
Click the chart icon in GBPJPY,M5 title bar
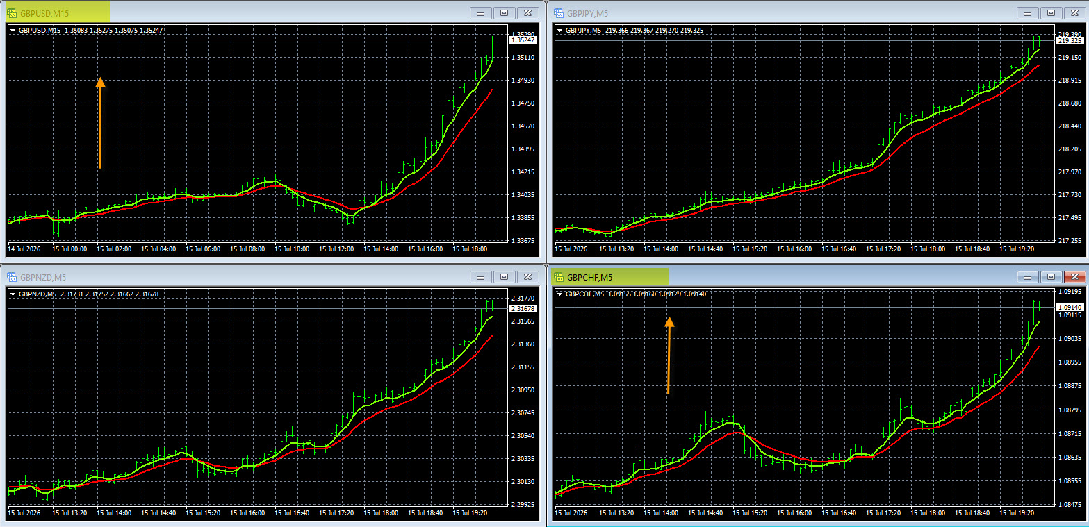[558, 12]
